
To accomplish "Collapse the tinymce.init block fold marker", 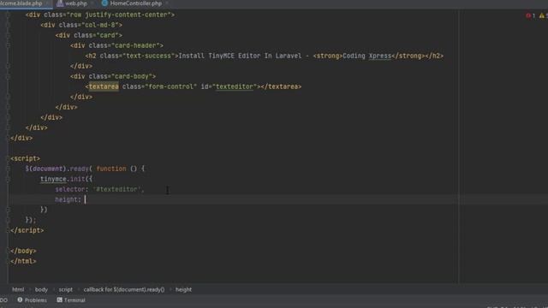I will click(x=8, y=179).
